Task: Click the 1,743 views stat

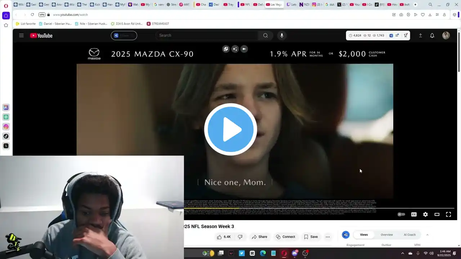Action: point(378,36)
